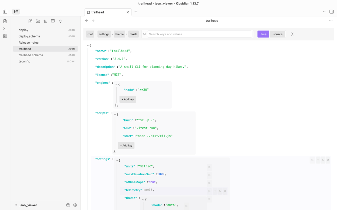337x210 pixels.
Task: Rename the "settings" key with pencil icon
Action: click(x=323, y=160)
